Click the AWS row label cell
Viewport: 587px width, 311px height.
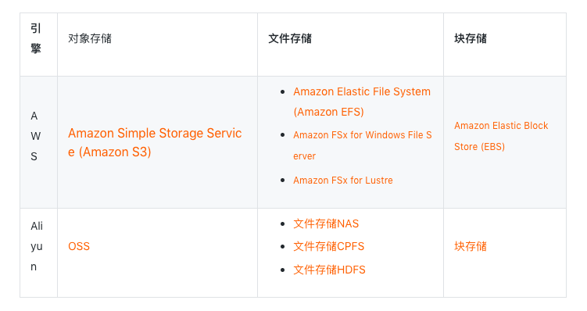click(x=38, y=142)
